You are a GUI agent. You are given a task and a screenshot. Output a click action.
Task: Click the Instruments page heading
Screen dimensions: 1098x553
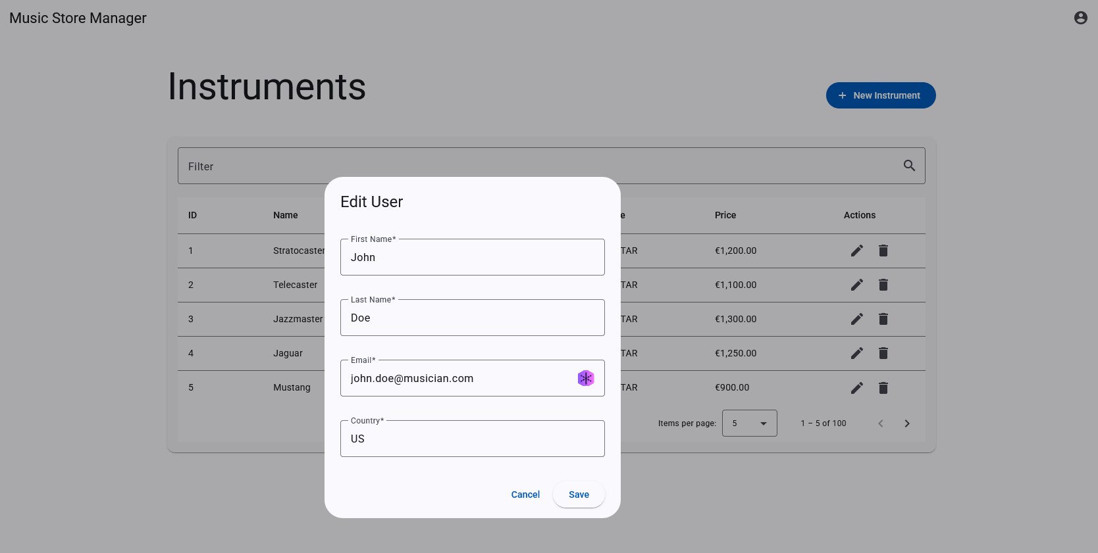click(267, 86)
